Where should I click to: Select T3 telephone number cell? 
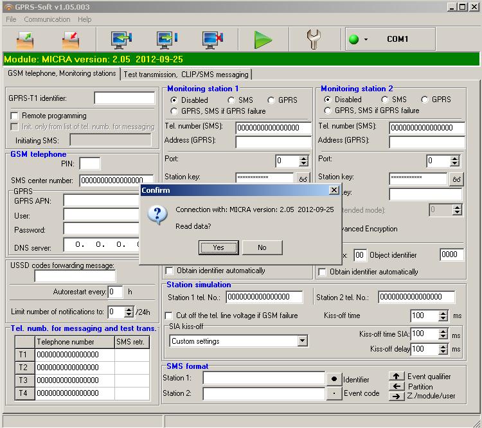(x=75, y=380)
